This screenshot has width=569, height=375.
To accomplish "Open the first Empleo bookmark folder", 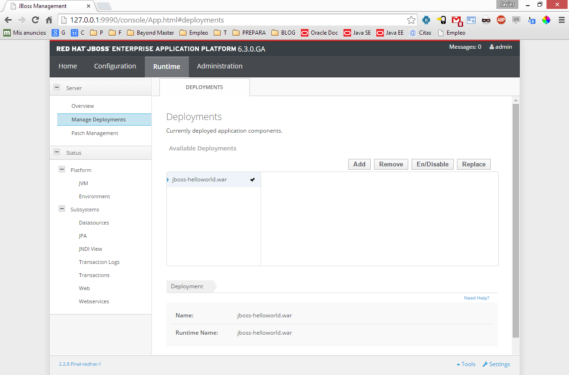I will (194, 33).
